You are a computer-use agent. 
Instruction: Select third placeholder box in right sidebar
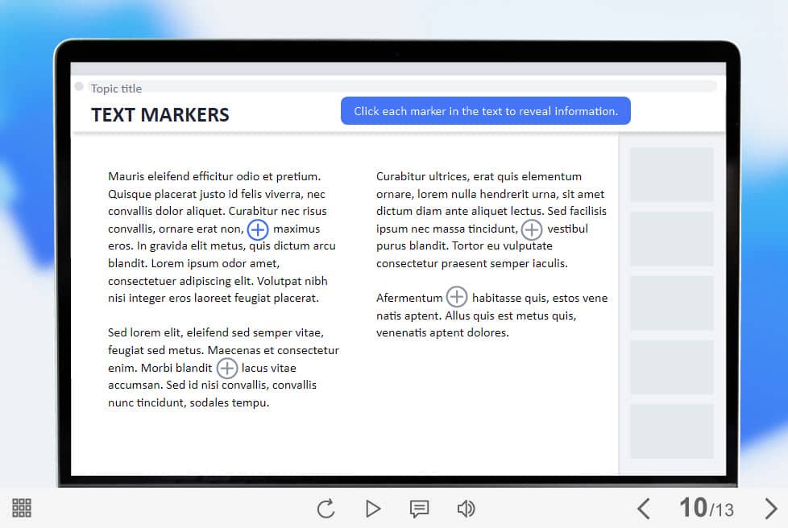pyautogui.click(x=671, y=303)
